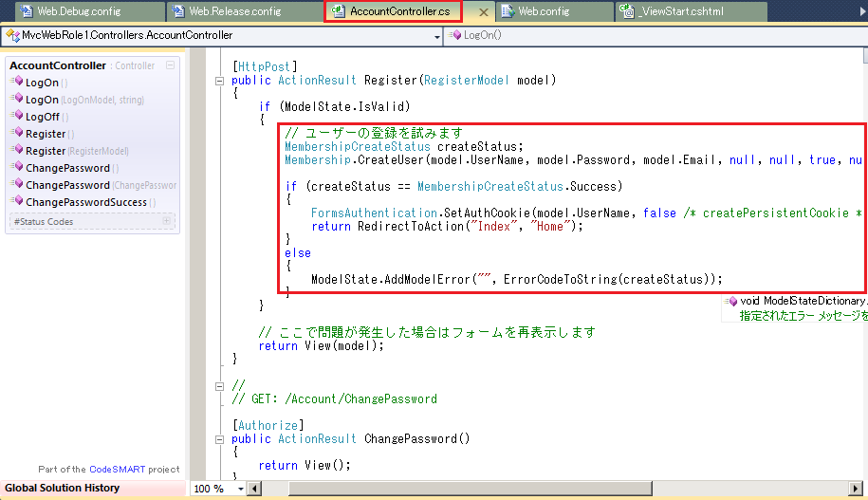
Task: Open the 100 % zoom level dropdown
Action: (x=240, y=489)
